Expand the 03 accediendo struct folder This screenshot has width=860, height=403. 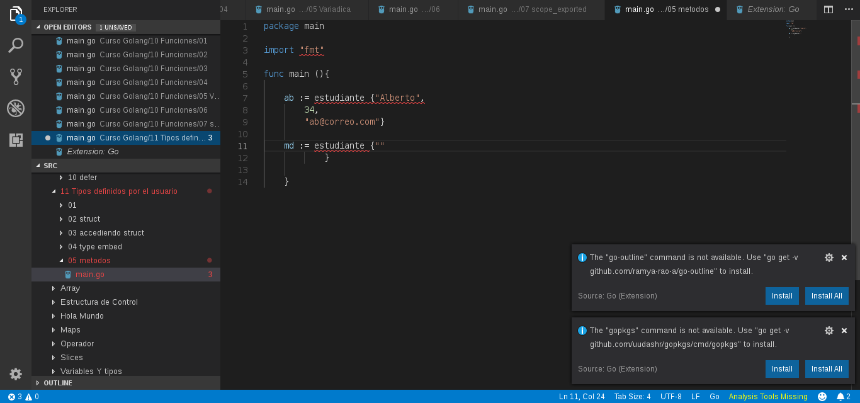[x=61, y=233]
